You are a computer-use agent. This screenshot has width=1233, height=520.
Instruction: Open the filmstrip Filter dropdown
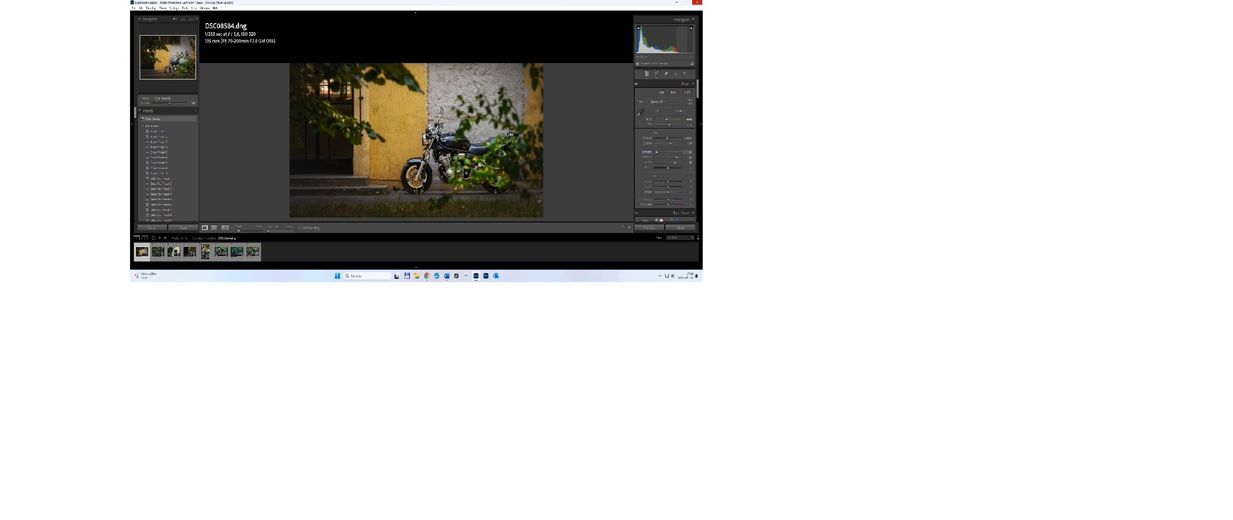(680, 238)
